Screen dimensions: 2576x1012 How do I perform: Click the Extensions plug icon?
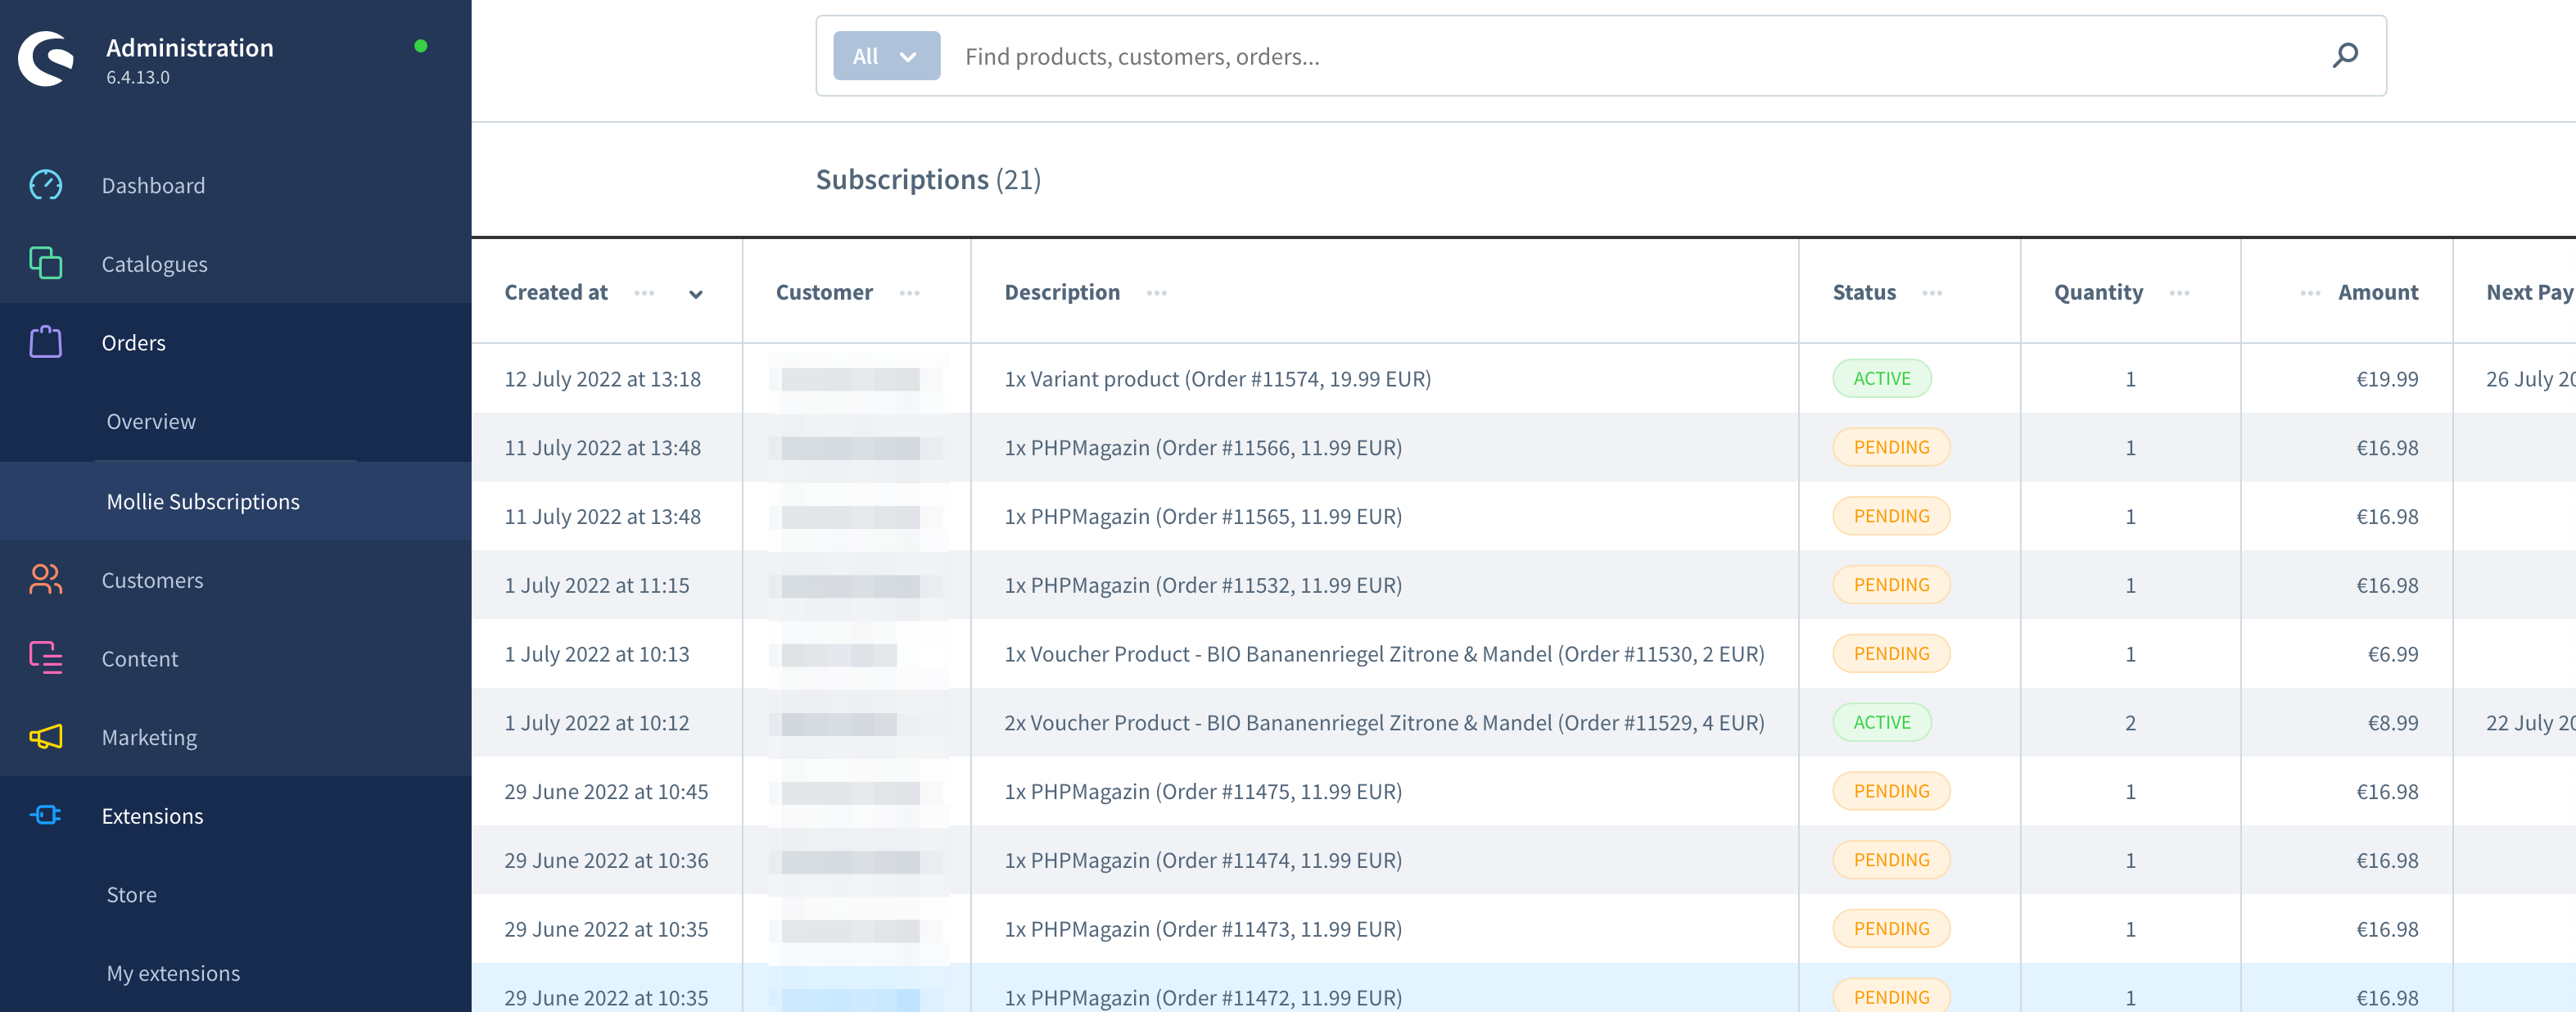[x=46, y=815]
